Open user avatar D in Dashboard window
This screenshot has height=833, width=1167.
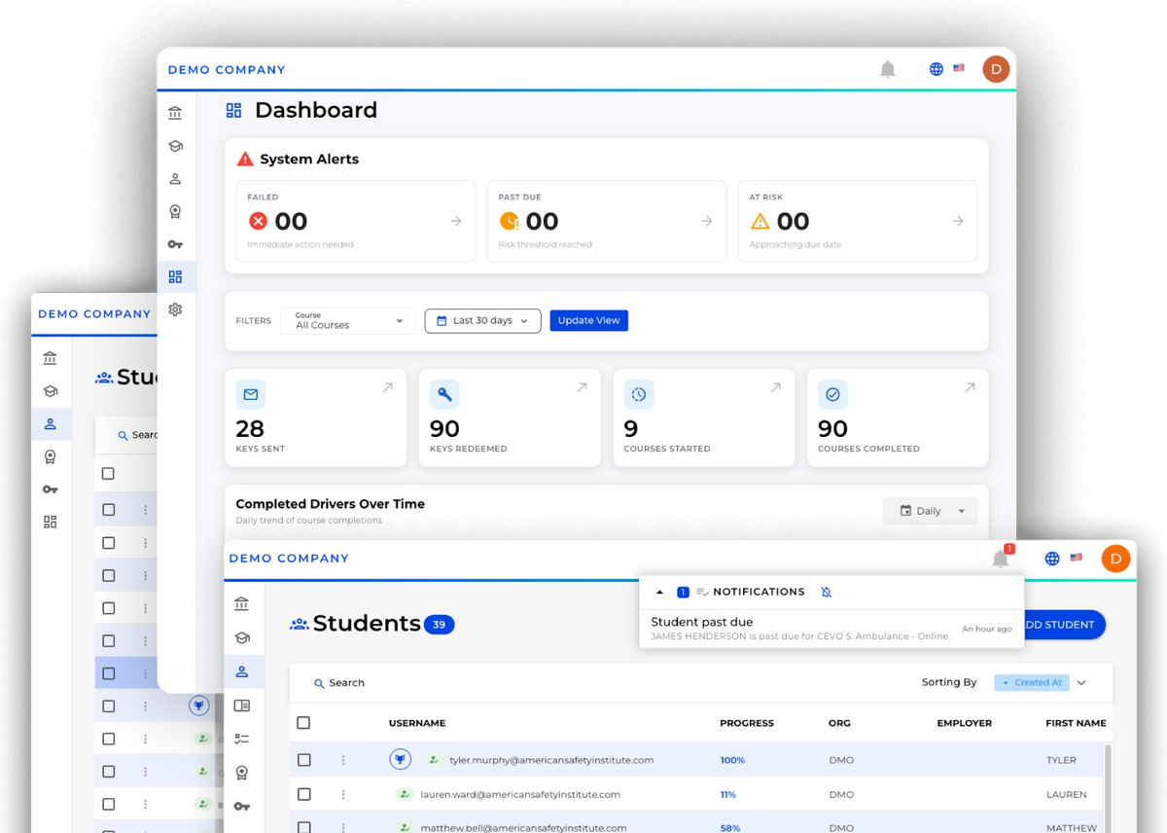[996, 69]
